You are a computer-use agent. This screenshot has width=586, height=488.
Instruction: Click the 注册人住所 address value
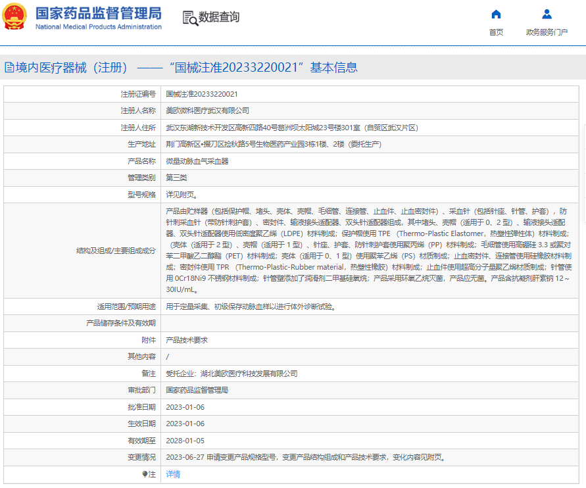[x=292, y=128]
